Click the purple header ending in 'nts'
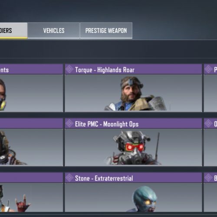The height and width of the screenshot is (217, 217). 31,69
